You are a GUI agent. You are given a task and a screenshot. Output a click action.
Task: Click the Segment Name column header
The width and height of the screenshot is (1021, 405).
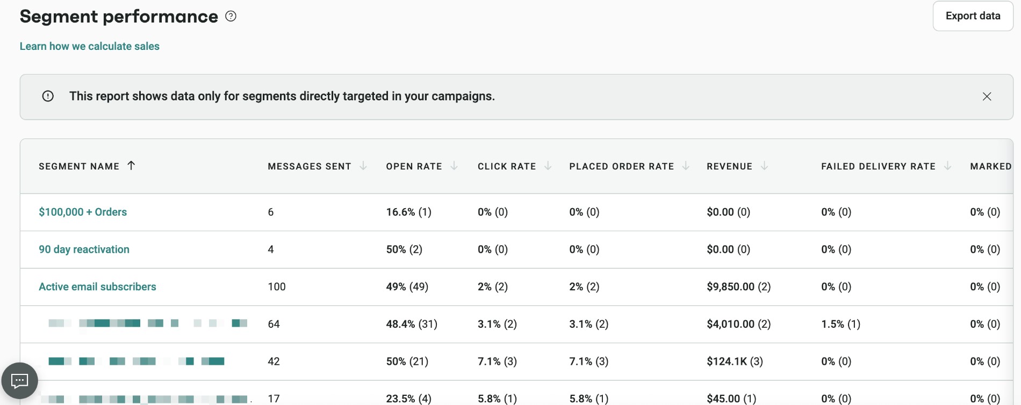coord(79,166)
